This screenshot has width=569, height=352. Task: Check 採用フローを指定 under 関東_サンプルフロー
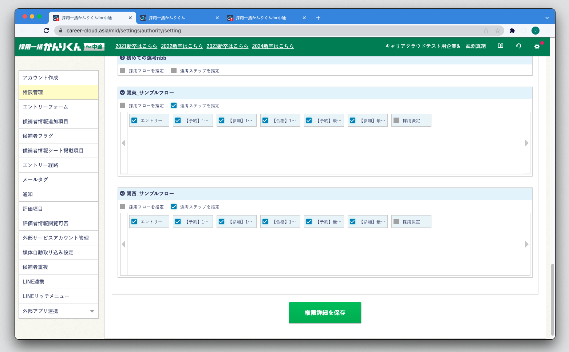[x=123, y=106]
